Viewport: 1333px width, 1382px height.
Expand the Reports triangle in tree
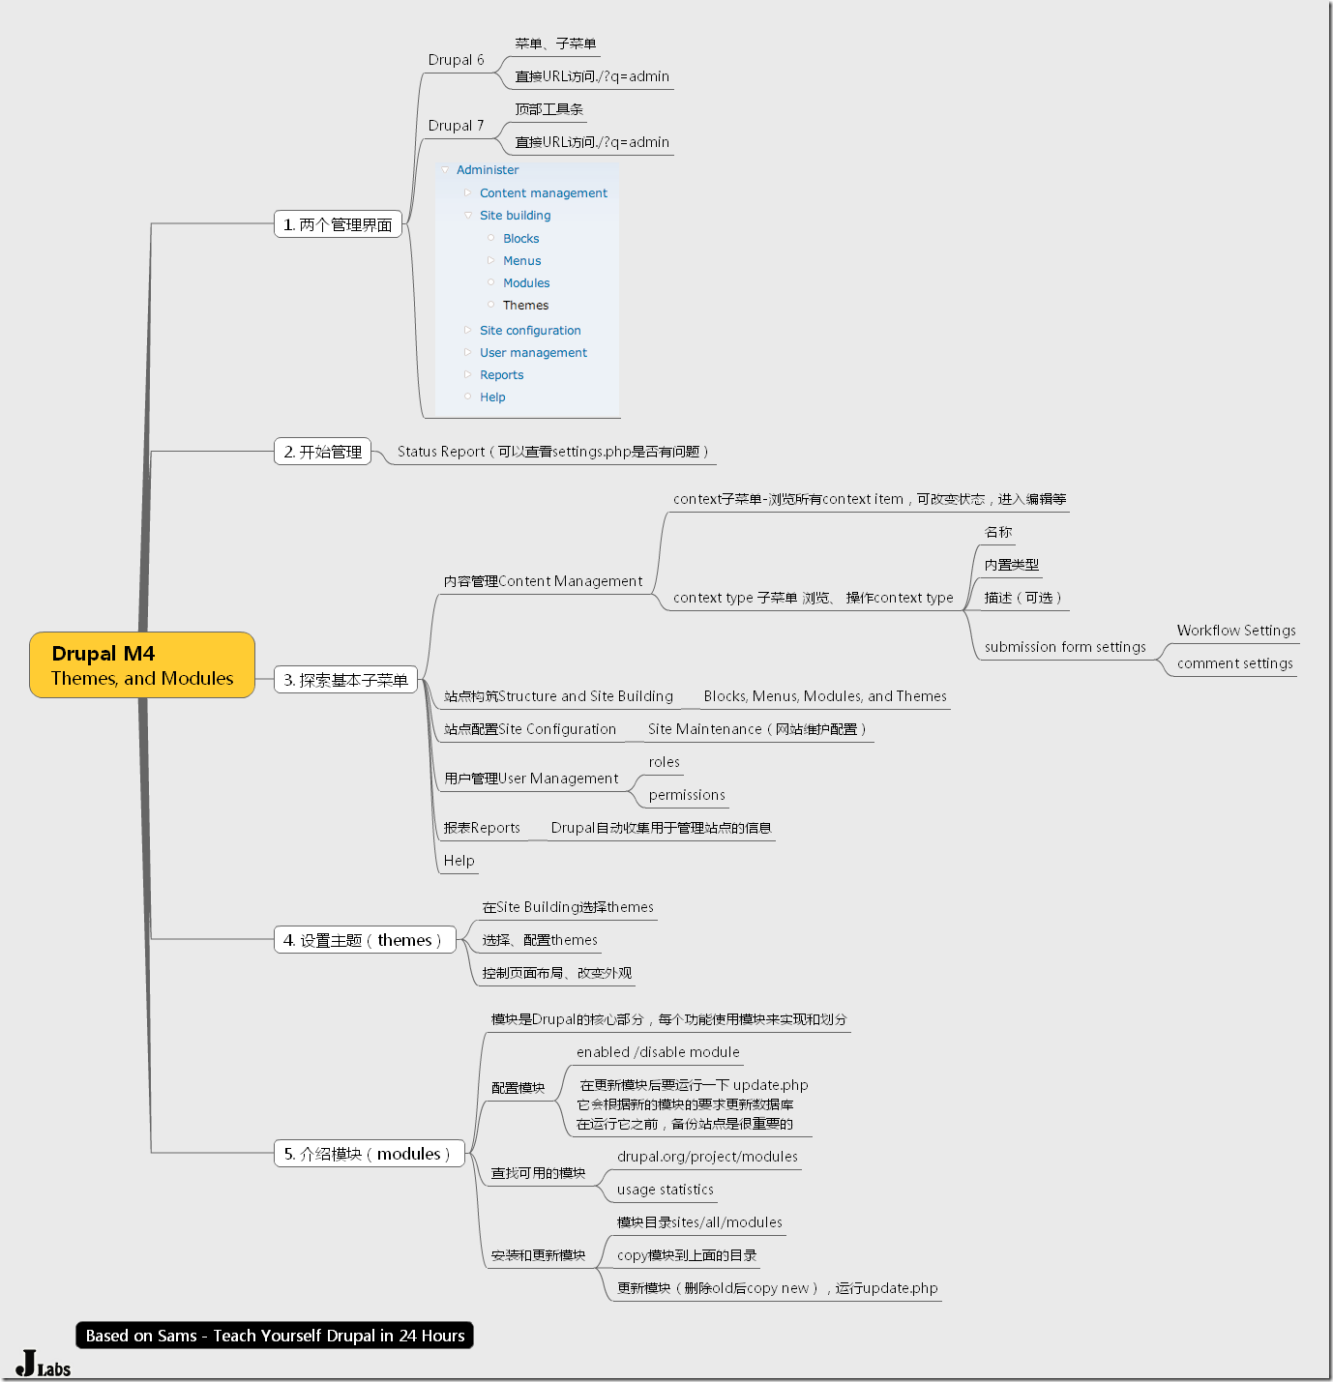point(468,375)
